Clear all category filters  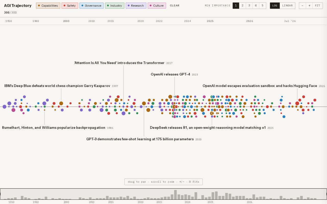(x=174, y=6)
